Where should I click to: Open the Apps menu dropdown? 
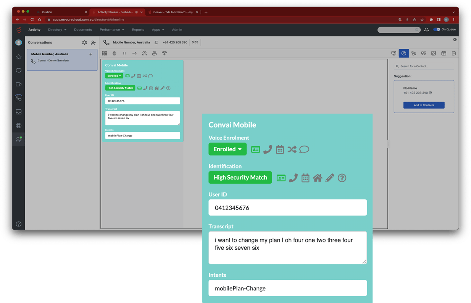[158, 30]
